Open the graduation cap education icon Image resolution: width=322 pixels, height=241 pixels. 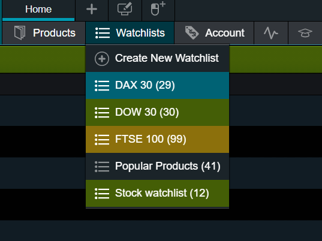pyautogui.click(x=305, y=33)
